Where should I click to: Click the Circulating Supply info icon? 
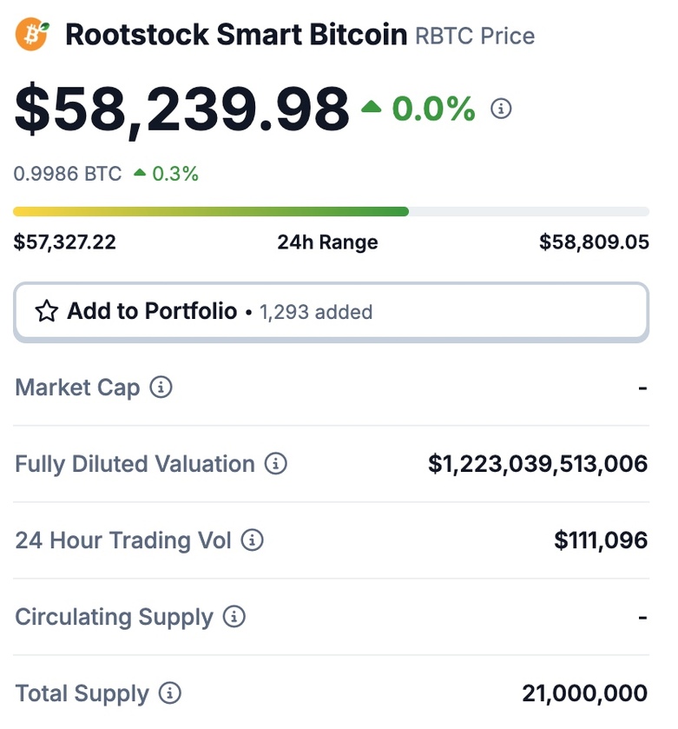point(234,617)
